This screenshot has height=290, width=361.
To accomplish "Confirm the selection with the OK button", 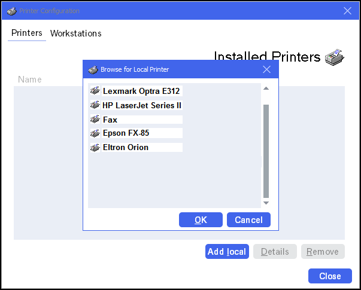I will (201, 220).
